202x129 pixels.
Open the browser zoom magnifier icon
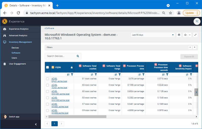pos(164,13)
